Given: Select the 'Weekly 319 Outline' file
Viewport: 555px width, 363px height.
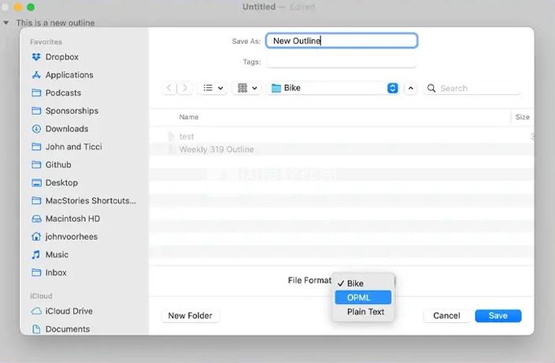Looking at the screenshot, I should (x=342, y=149).
